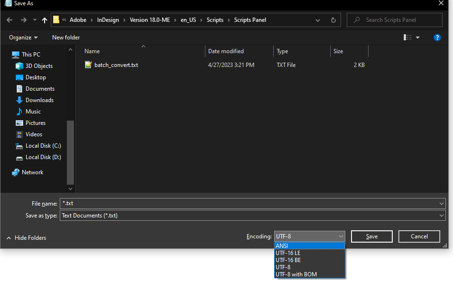Refresh the Scripts Panel folder view
This screenshot has width=453, height=283.
coord(333,20)
